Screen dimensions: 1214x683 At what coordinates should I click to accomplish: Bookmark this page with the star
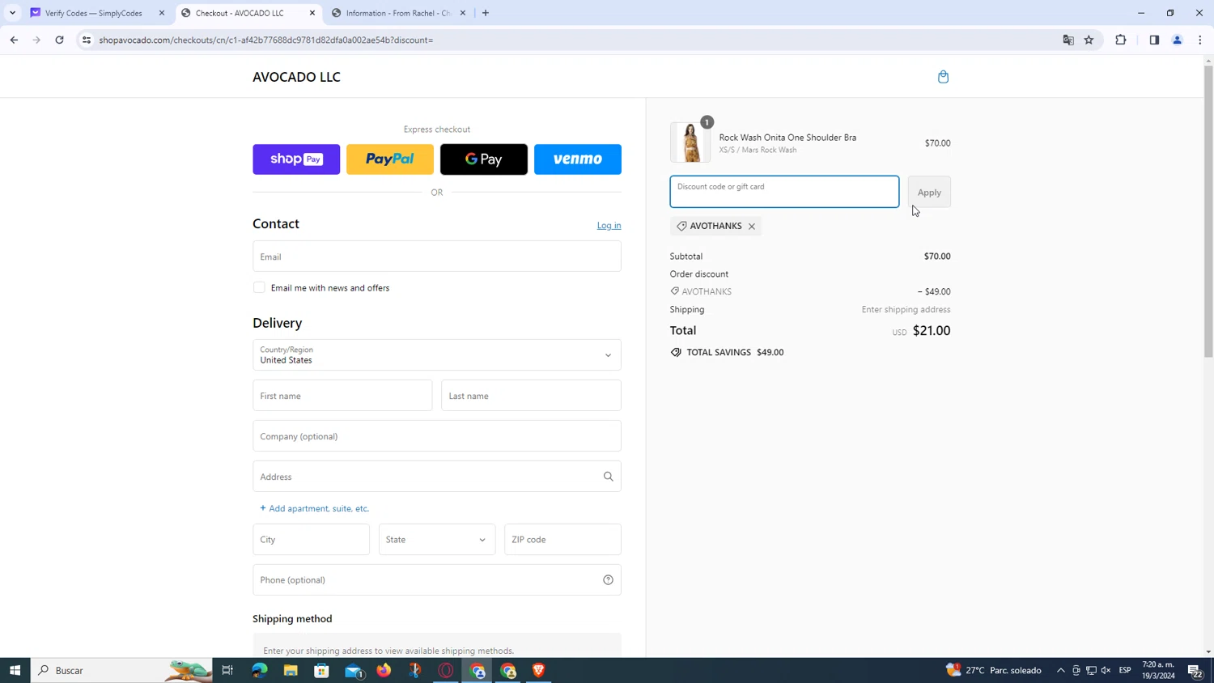tap(1089, 40)
